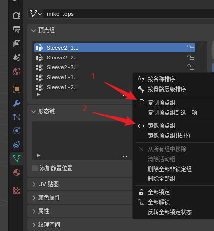Screen dimensions: 214x231
Task: Open the Object properties tab icon
Action: tap(17, 89)
